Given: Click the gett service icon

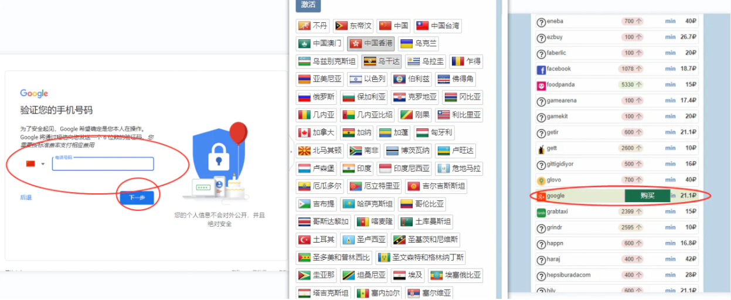Looking at the screenshot, I should pyautogui.click(x=541, y=149).
